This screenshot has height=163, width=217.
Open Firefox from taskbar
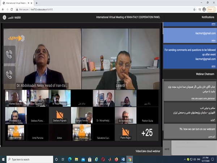(x=116, y=159)
